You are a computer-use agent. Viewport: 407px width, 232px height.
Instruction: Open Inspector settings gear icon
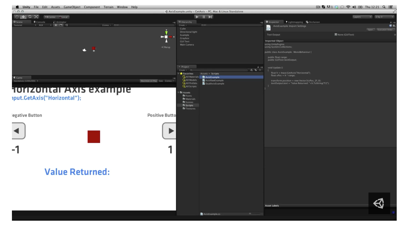[394, 26]
